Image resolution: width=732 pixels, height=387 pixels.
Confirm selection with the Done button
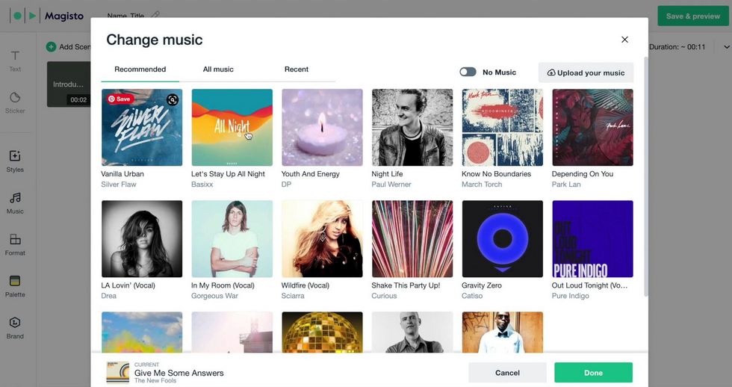(593, 373)
